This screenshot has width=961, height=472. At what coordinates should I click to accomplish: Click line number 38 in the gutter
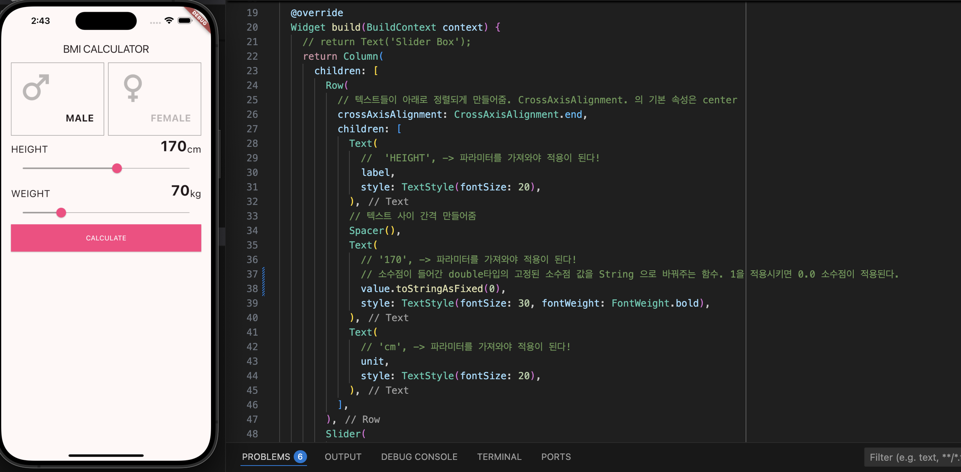(x=252, y=289)
